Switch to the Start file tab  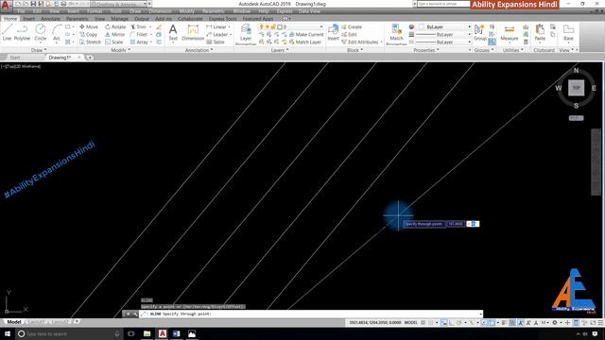(x=15, y=58)
